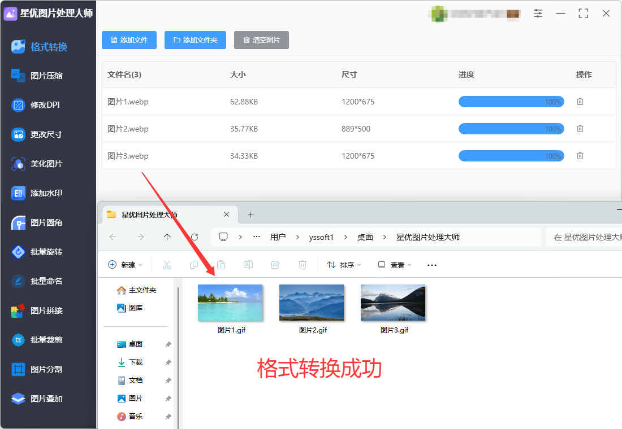Expand the chevron after 用户 in address bar
Viewport: 622px width, 429px height.
pyautogui.click(x=297, y=237)
